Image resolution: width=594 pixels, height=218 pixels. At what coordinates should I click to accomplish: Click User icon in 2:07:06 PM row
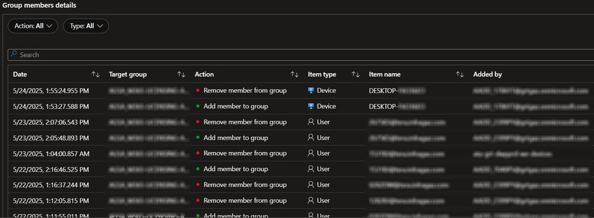click(311, 122)
